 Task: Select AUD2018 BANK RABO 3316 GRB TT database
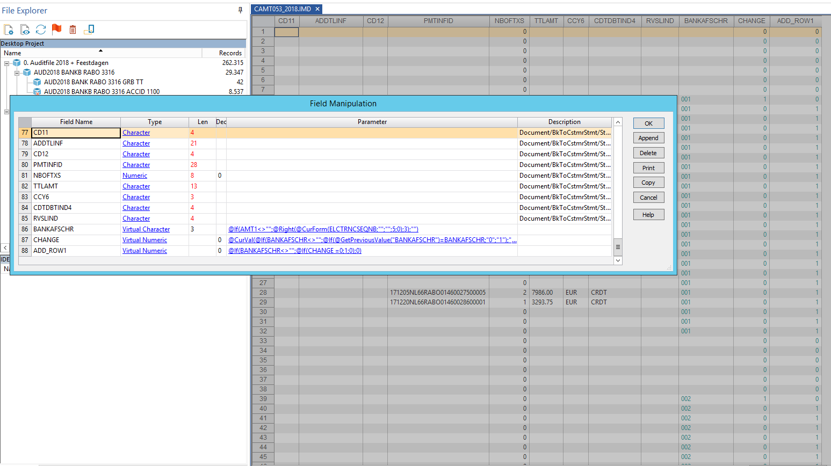click(x=93, y=82)
